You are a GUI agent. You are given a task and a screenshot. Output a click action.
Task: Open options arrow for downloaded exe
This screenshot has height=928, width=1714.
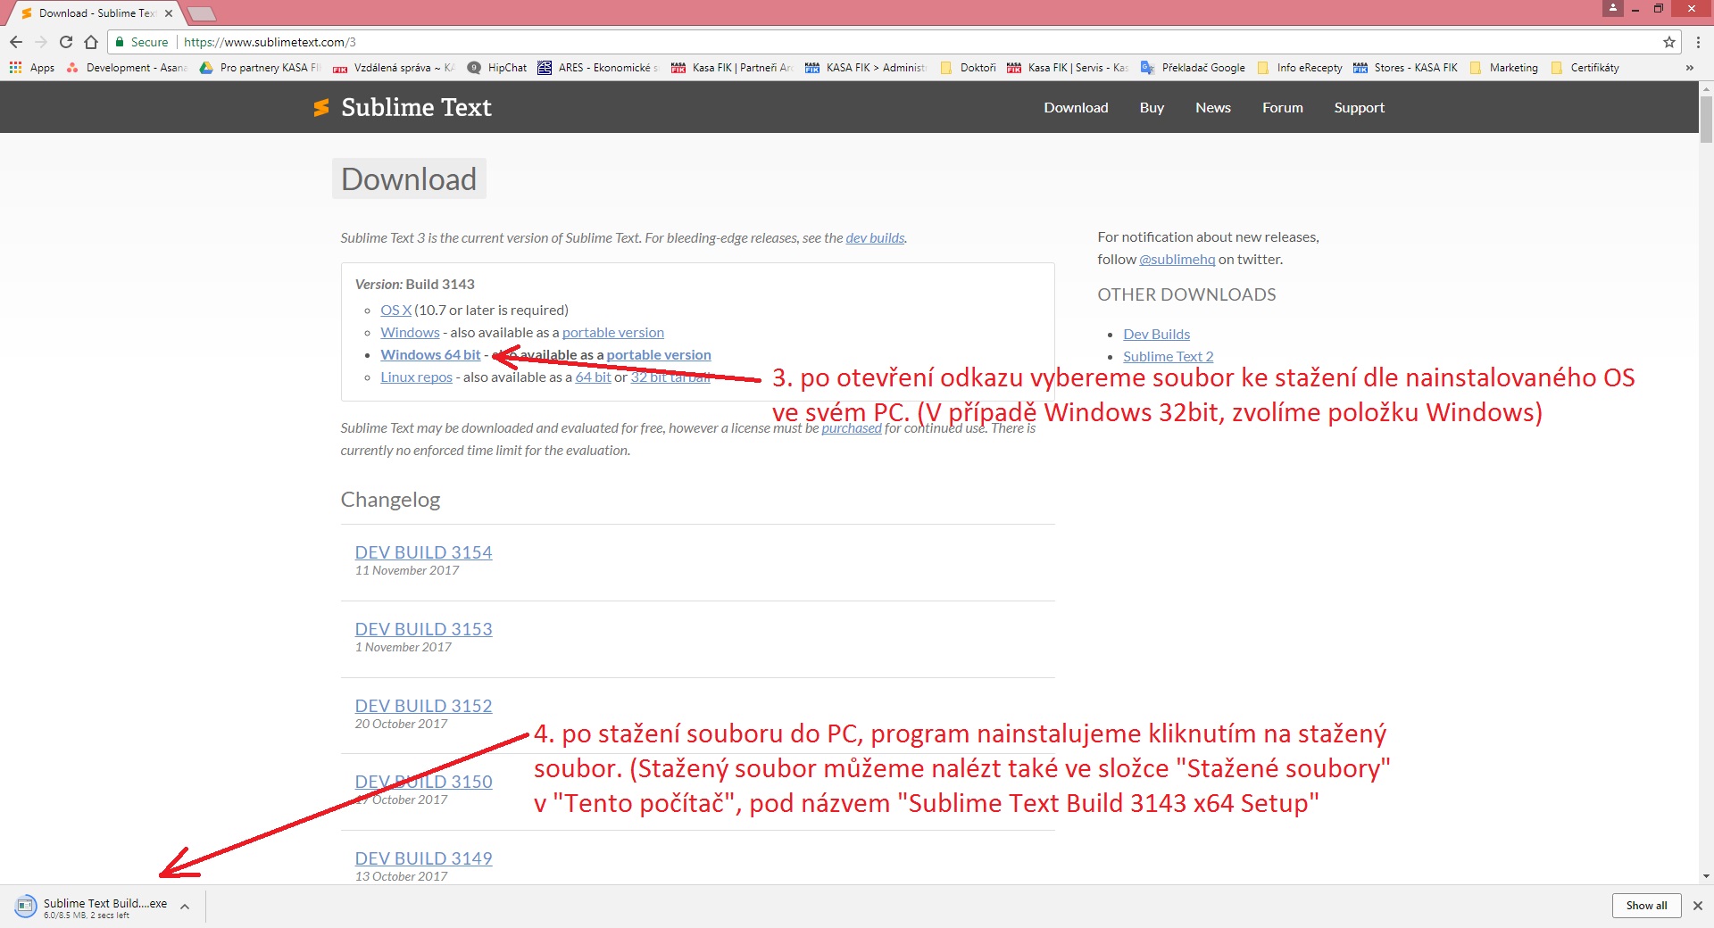185,907
